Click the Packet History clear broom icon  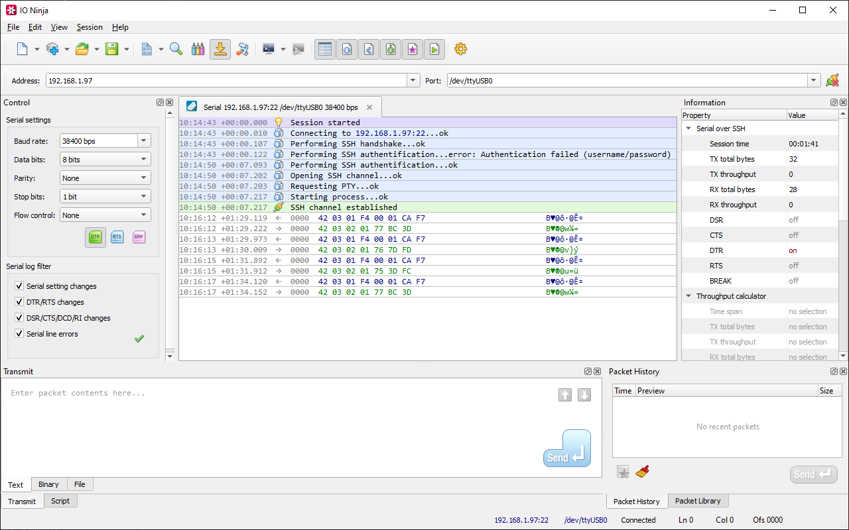[642, 472]
